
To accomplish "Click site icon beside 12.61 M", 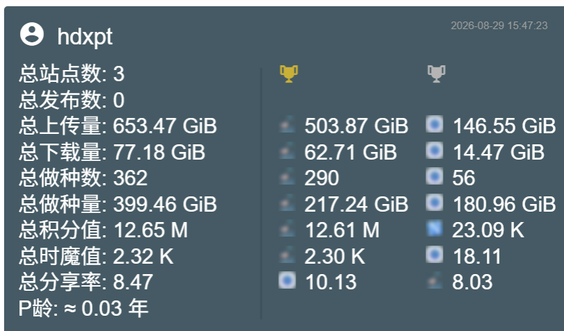I will click(287, 229).
